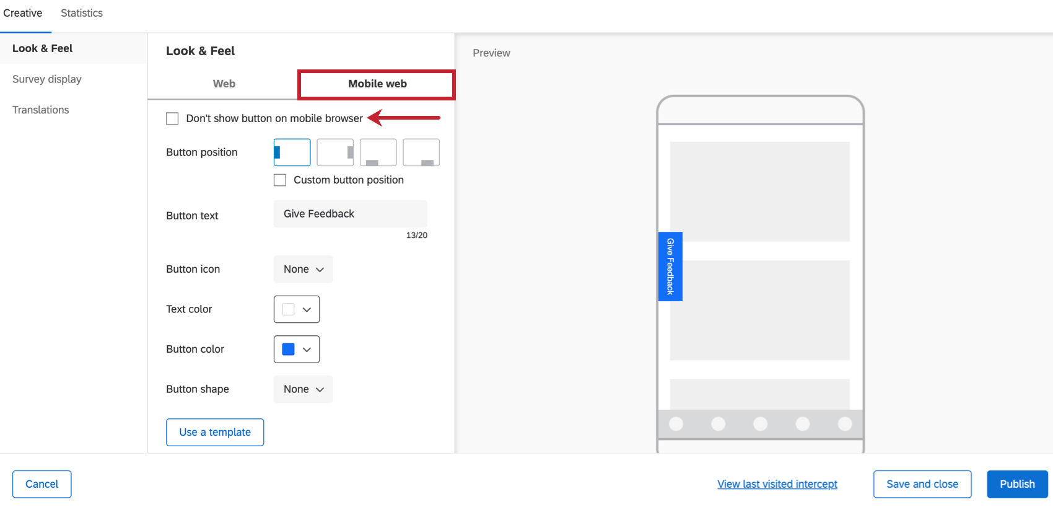
Task: Select right-side button position icon
Action: click(335, 152)
